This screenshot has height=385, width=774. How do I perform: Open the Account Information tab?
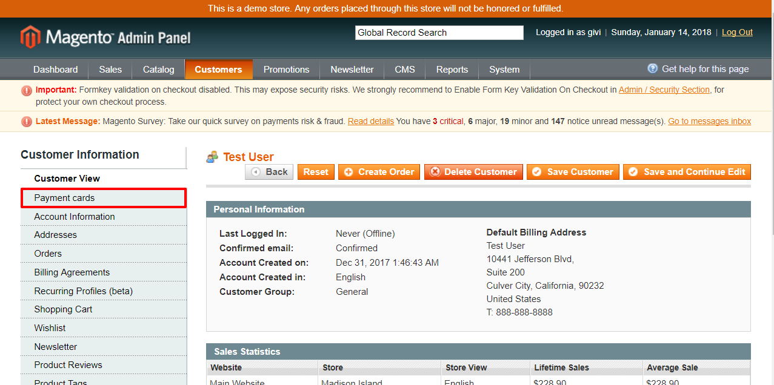coord(103,217)
